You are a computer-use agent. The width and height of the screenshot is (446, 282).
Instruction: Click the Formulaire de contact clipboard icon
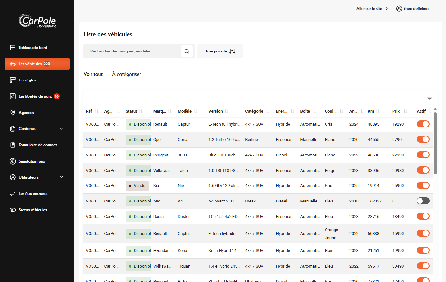13,145
